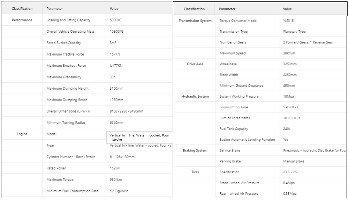Click the 23.5 - 25 tire specification value

coord(290,172)
